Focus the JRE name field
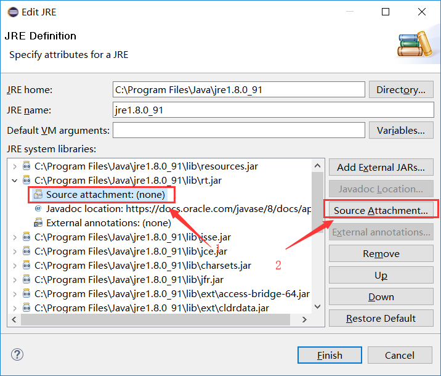 [273, 110]
